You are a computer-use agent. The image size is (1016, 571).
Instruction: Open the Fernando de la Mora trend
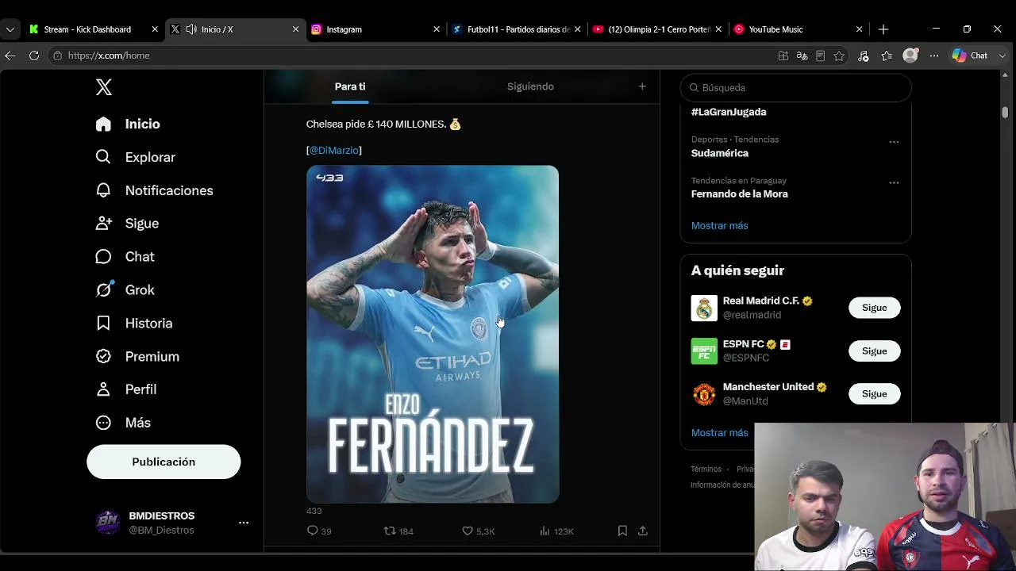pyautogui.click(x=740, y=194)
